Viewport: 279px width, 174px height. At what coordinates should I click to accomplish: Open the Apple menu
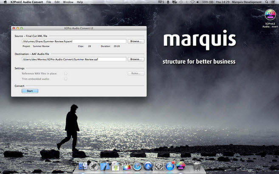click(x=5, y=2)
